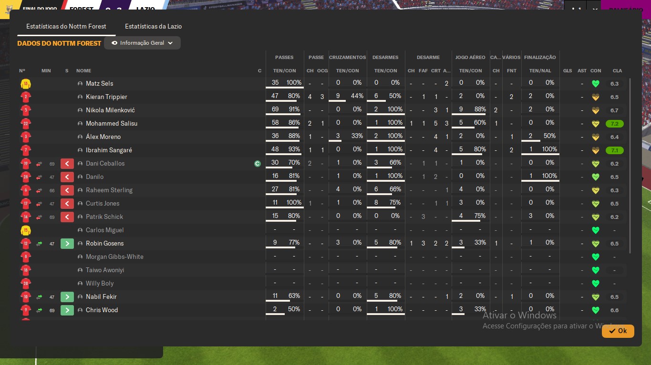Click Álex Moreno's shirt icon

[26, 137]
